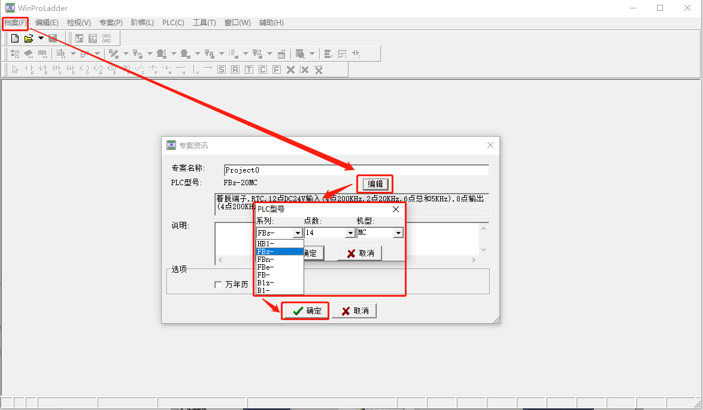
Task: Open the 工具(T) menu
Action: (x=204, y=22)
